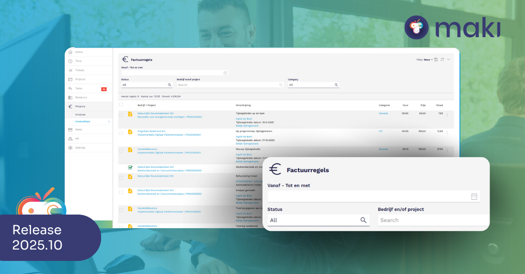Screen dimensions: 525x274
Task: Open Settings via the gear icon
Action: tap(70, 148)
